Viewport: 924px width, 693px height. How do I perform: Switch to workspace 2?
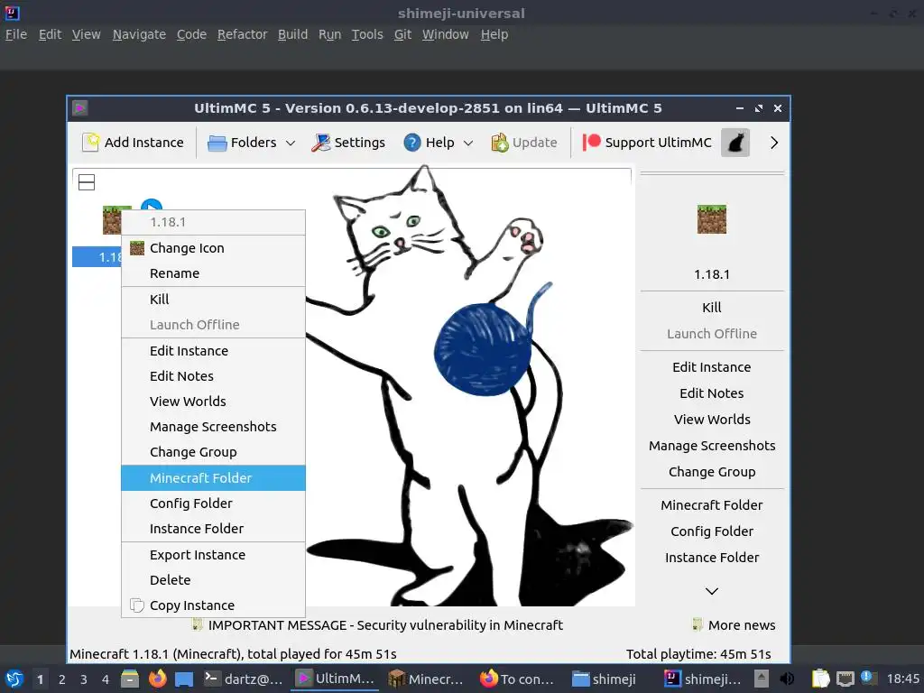62,679
